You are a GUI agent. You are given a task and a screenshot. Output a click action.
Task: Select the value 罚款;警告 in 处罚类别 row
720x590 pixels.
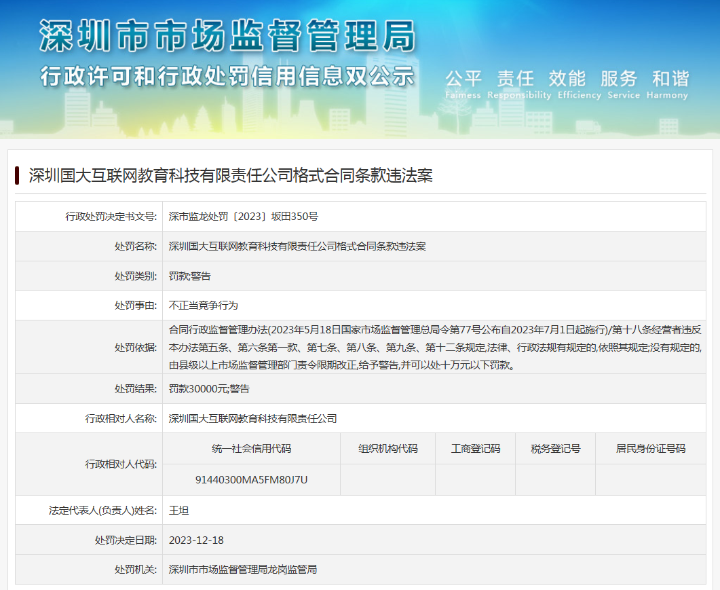tap(189, 276)
